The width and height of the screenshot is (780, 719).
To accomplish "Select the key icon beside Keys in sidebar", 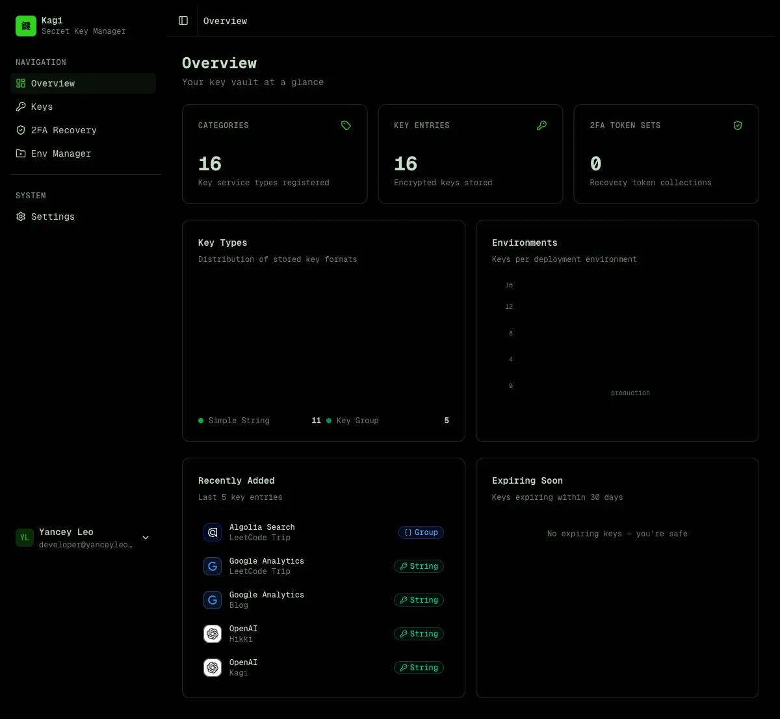I will tap(20, 107).
